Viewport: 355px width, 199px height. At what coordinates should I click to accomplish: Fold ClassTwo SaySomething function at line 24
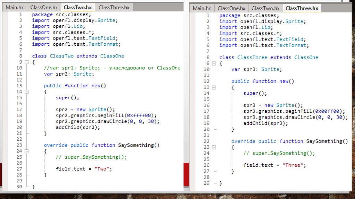coord(26,152)
